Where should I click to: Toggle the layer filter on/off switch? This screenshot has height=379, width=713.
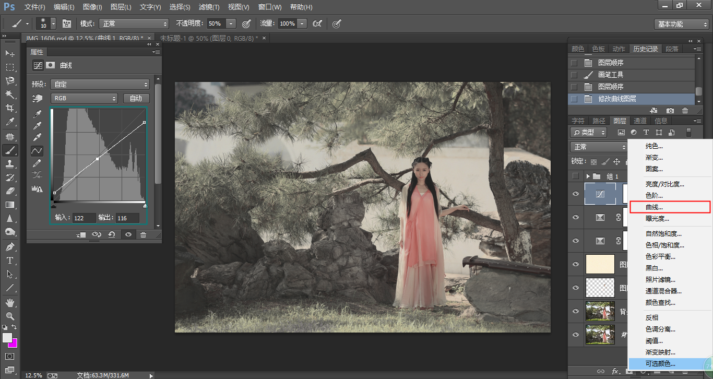[x=688, y=133]
